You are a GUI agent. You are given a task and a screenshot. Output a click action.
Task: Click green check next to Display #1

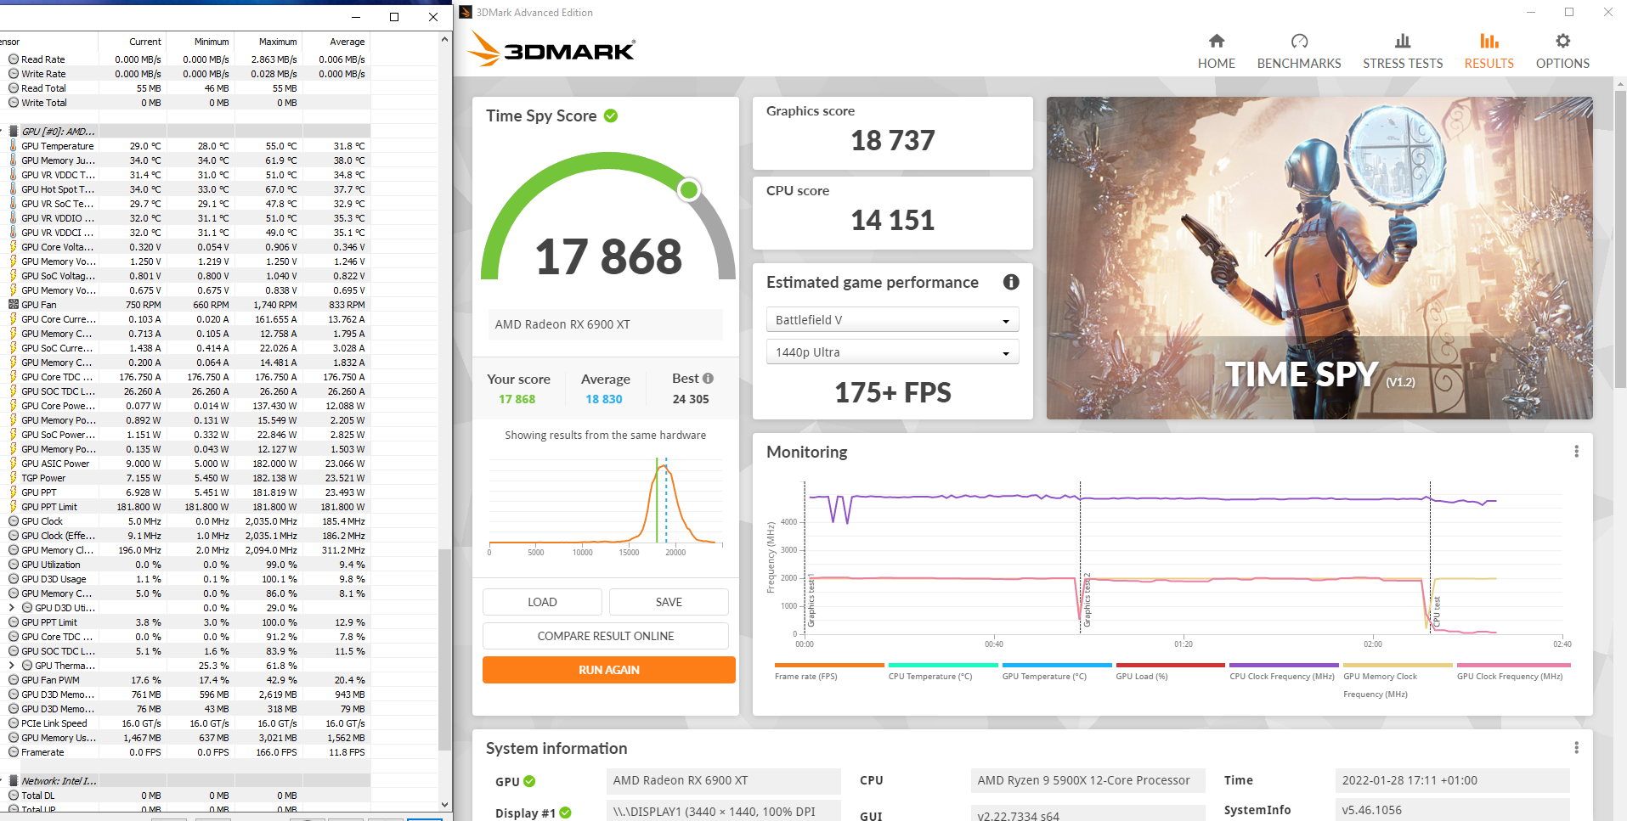coord(565,813)
